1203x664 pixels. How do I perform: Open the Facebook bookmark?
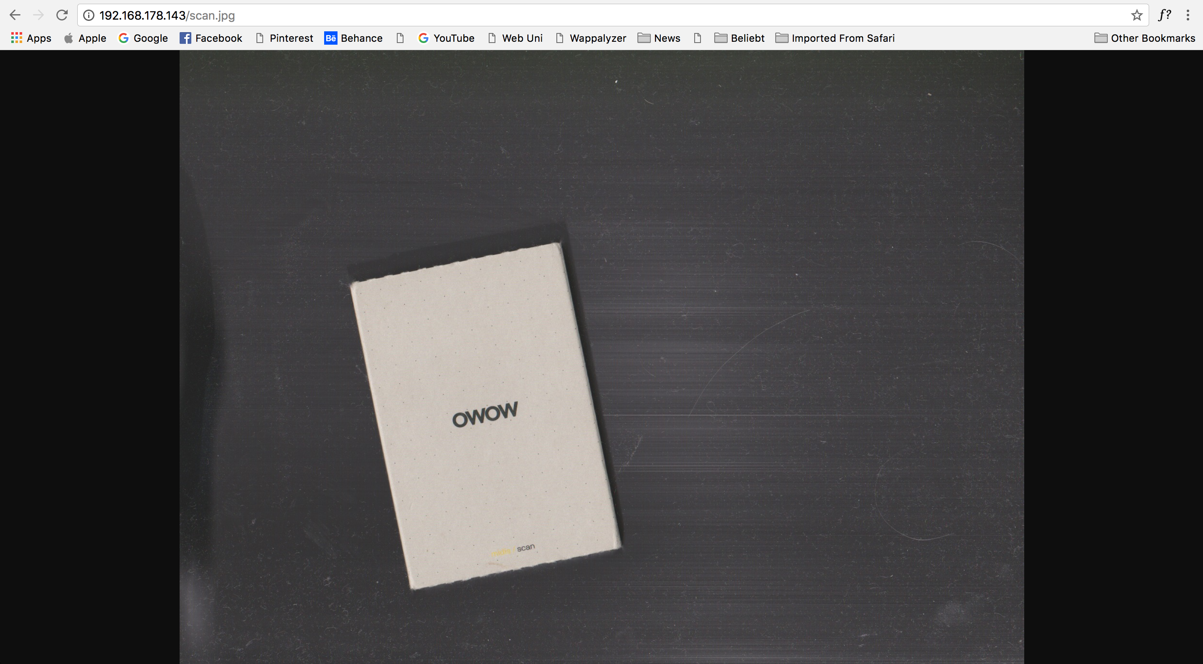[211, 38]
